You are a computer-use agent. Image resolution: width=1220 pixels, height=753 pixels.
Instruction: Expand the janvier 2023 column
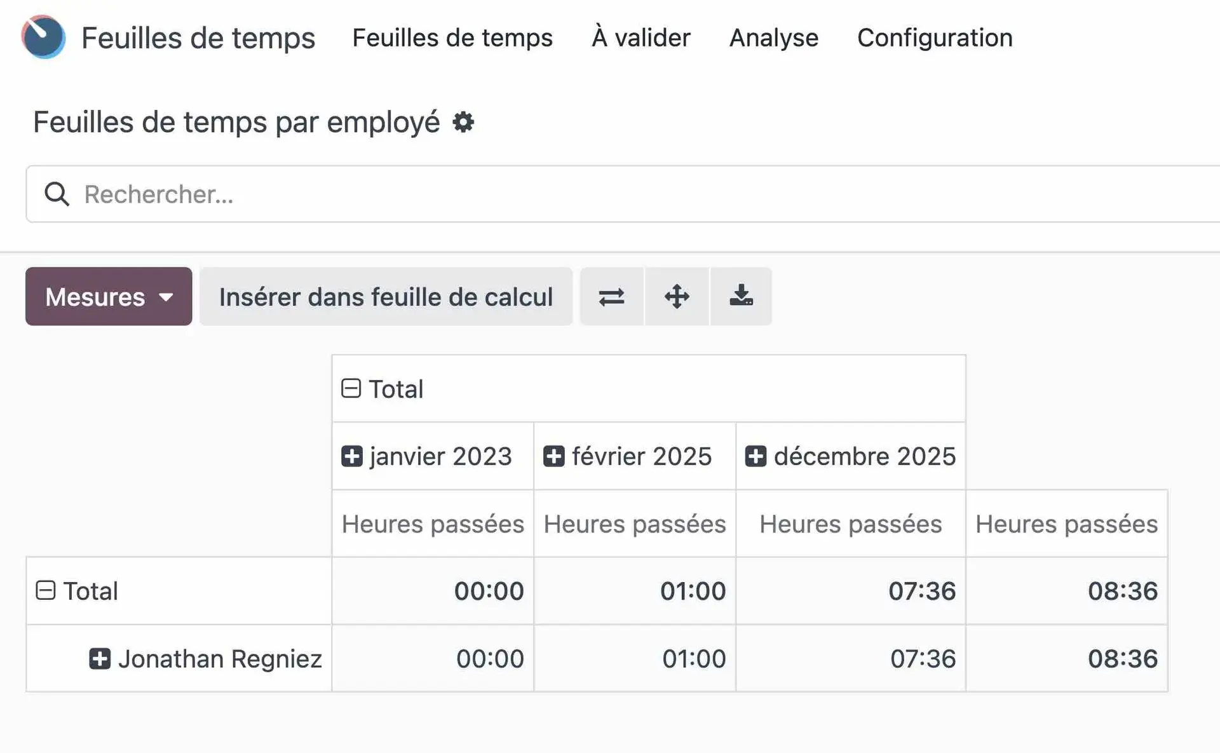click(351, 456)
